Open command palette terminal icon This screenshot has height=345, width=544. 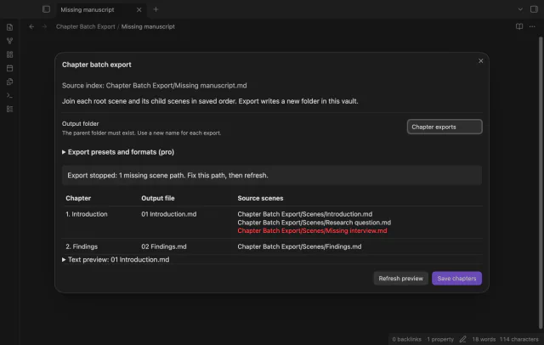click(9, 95)
